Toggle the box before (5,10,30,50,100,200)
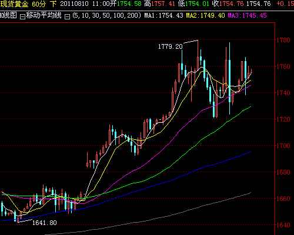Screen dimensions: 294x235 [x=68, y=17]
